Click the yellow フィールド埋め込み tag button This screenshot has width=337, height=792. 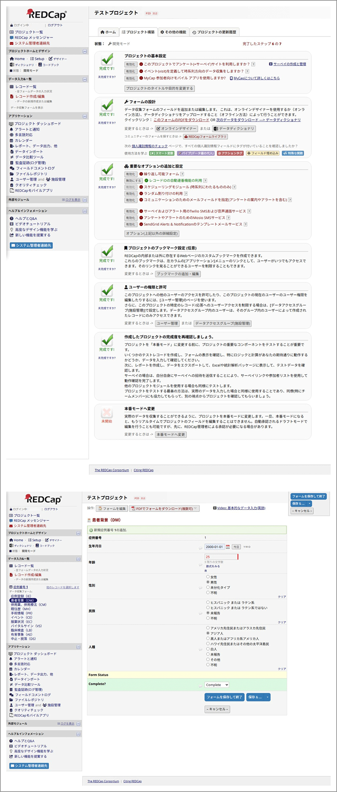[x=263, y=153]
